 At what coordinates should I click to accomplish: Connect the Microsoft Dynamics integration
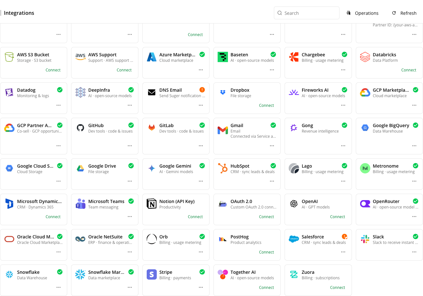tap(53, 217)
